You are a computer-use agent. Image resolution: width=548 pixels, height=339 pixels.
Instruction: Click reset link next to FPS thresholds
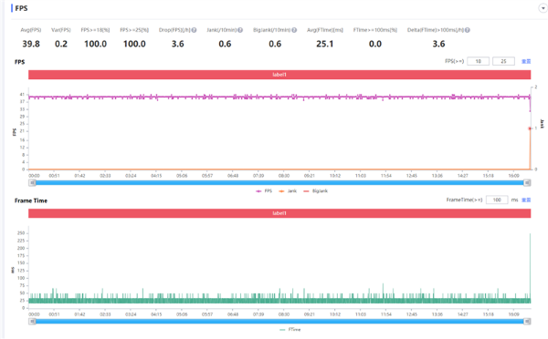[526, 61]
